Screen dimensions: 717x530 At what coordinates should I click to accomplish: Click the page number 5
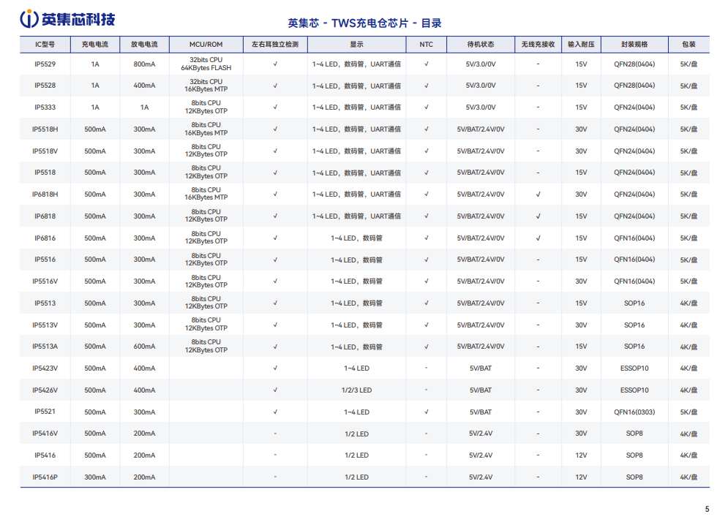(707, 509)
